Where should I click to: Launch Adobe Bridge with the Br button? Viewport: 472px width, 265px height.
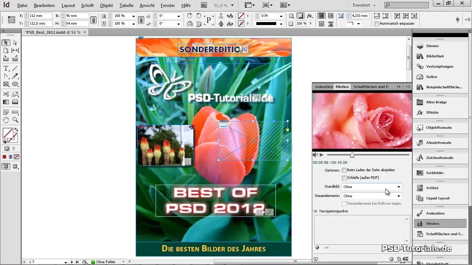(204, 6)
